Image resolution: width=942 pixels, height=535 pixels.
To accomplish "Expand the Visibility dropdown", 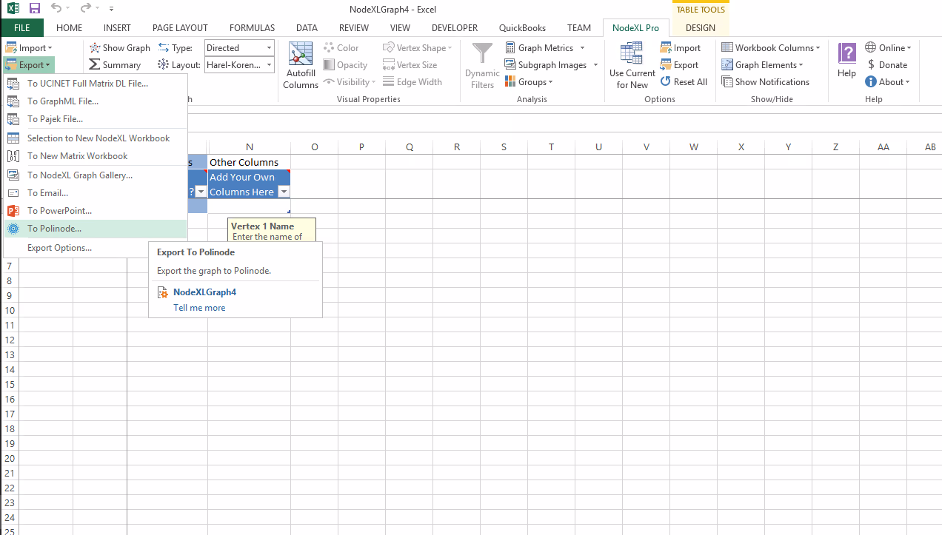I will (350, 82).
